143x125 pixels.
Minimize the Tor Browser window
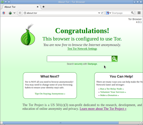pos(134,2)
